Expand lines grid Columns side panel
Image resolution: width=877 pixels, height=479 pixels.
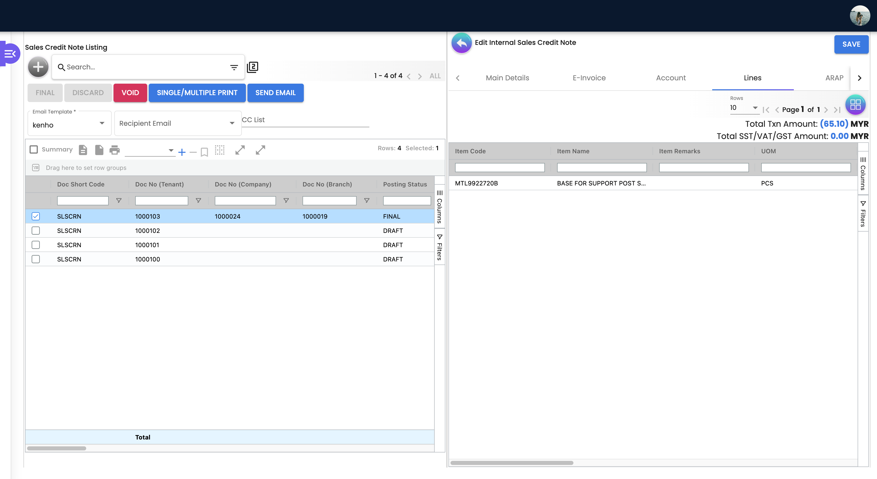pyautogui.click(x=863, y=173)
